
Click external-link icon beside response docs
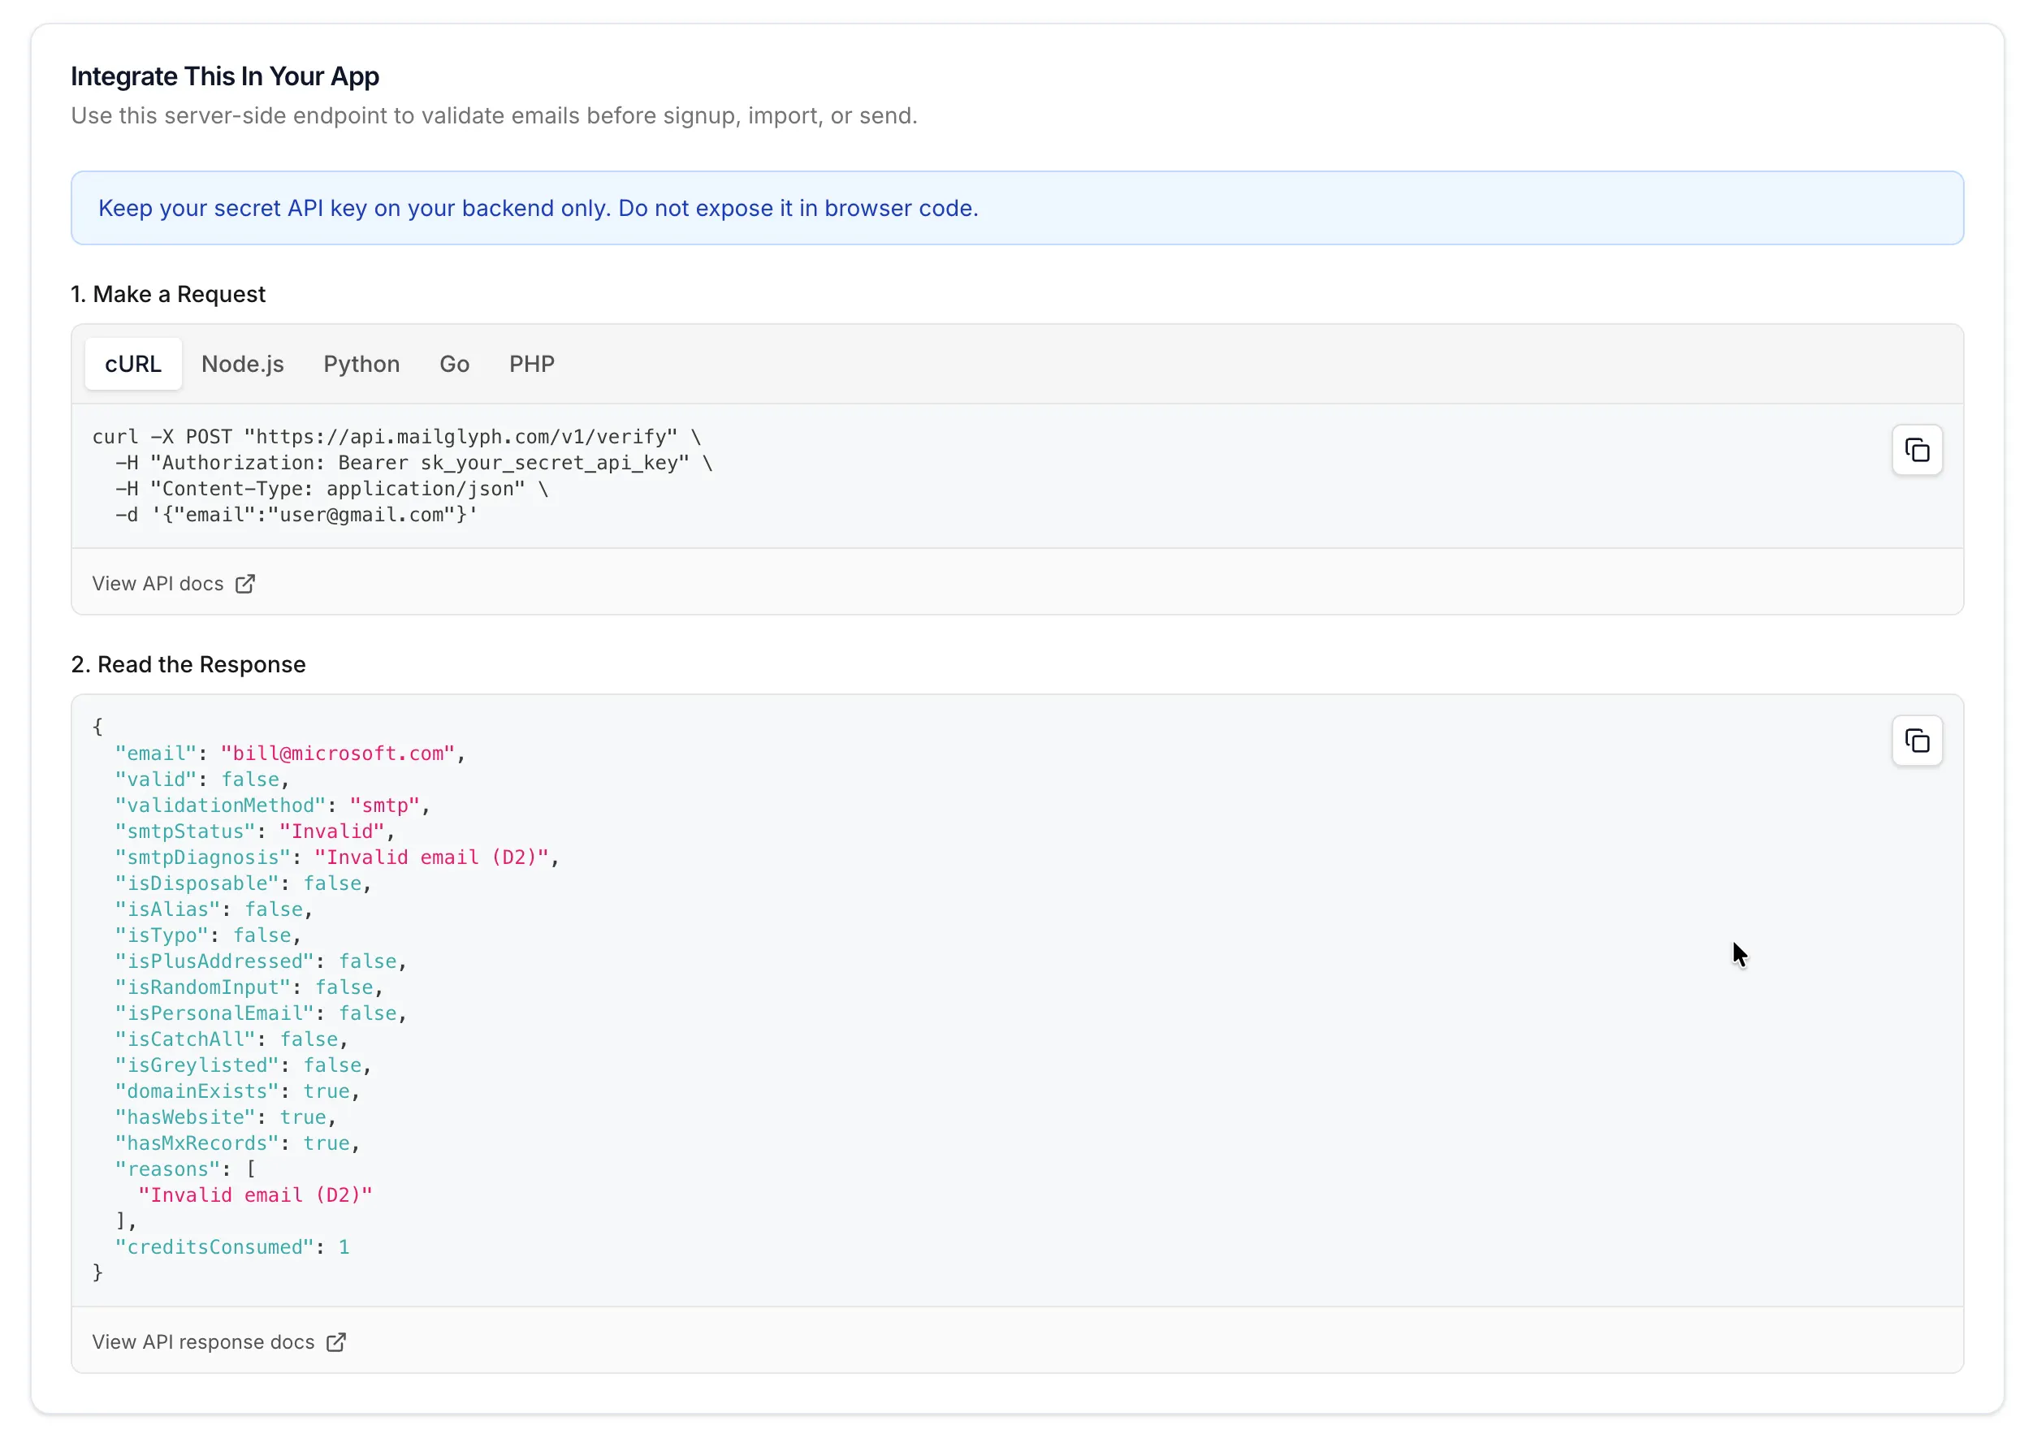[336, 1342]
